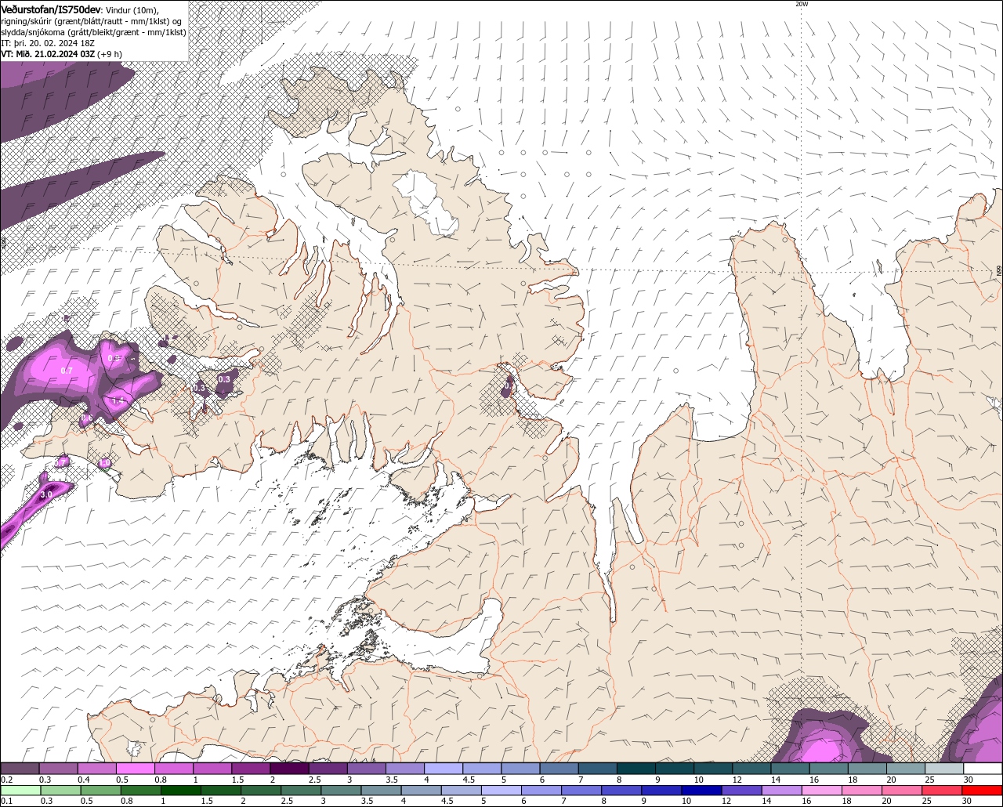The width and height of the screenshot is (1003, 807).
Task: Click the 20W longitude label
Action: pyautogui.click(x=801, y=4)
